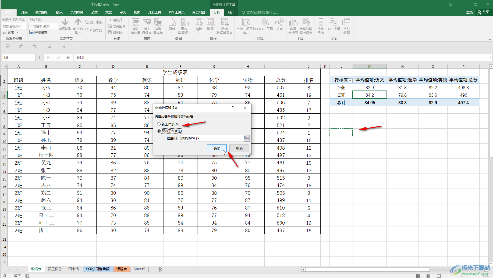493x278 pixels.
Task: Click the Undo arrow in quick access toolbar
Action: coord(34,46)
